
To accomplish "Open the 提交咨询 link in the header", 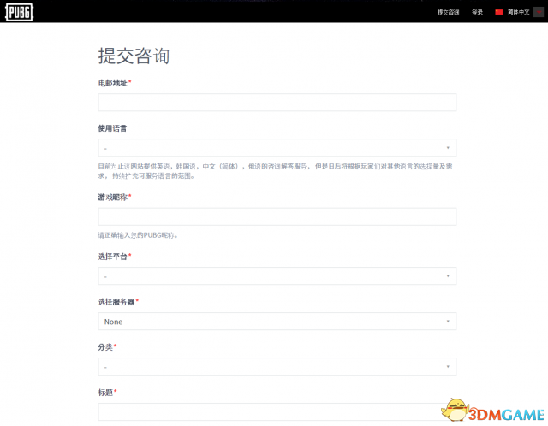I will 448,12.
